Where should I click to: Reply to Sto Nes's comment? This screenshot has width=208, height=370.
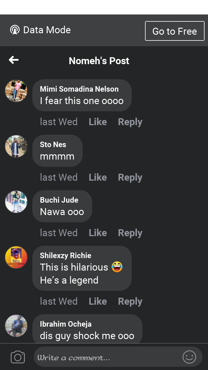pyautogui.click(x=130, y=177)
